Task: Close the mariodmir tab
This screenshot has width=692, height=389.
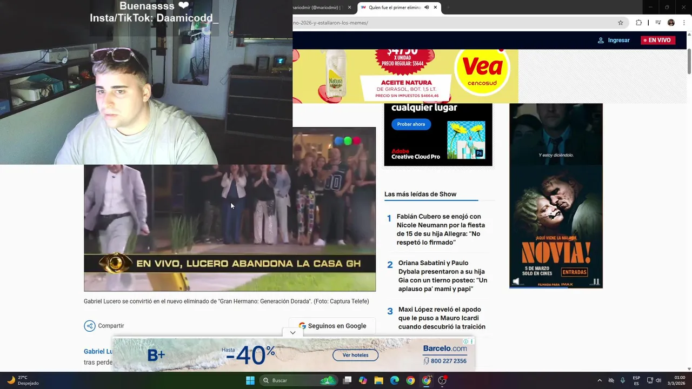Action: [x=349, y=8]
